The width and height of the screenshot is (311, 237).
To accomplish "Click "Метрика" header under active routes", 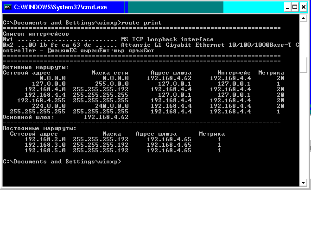I will (x=271, y=73).
